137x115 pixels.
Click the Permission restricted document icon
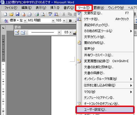pyautogui.click(x=24, y=14)
